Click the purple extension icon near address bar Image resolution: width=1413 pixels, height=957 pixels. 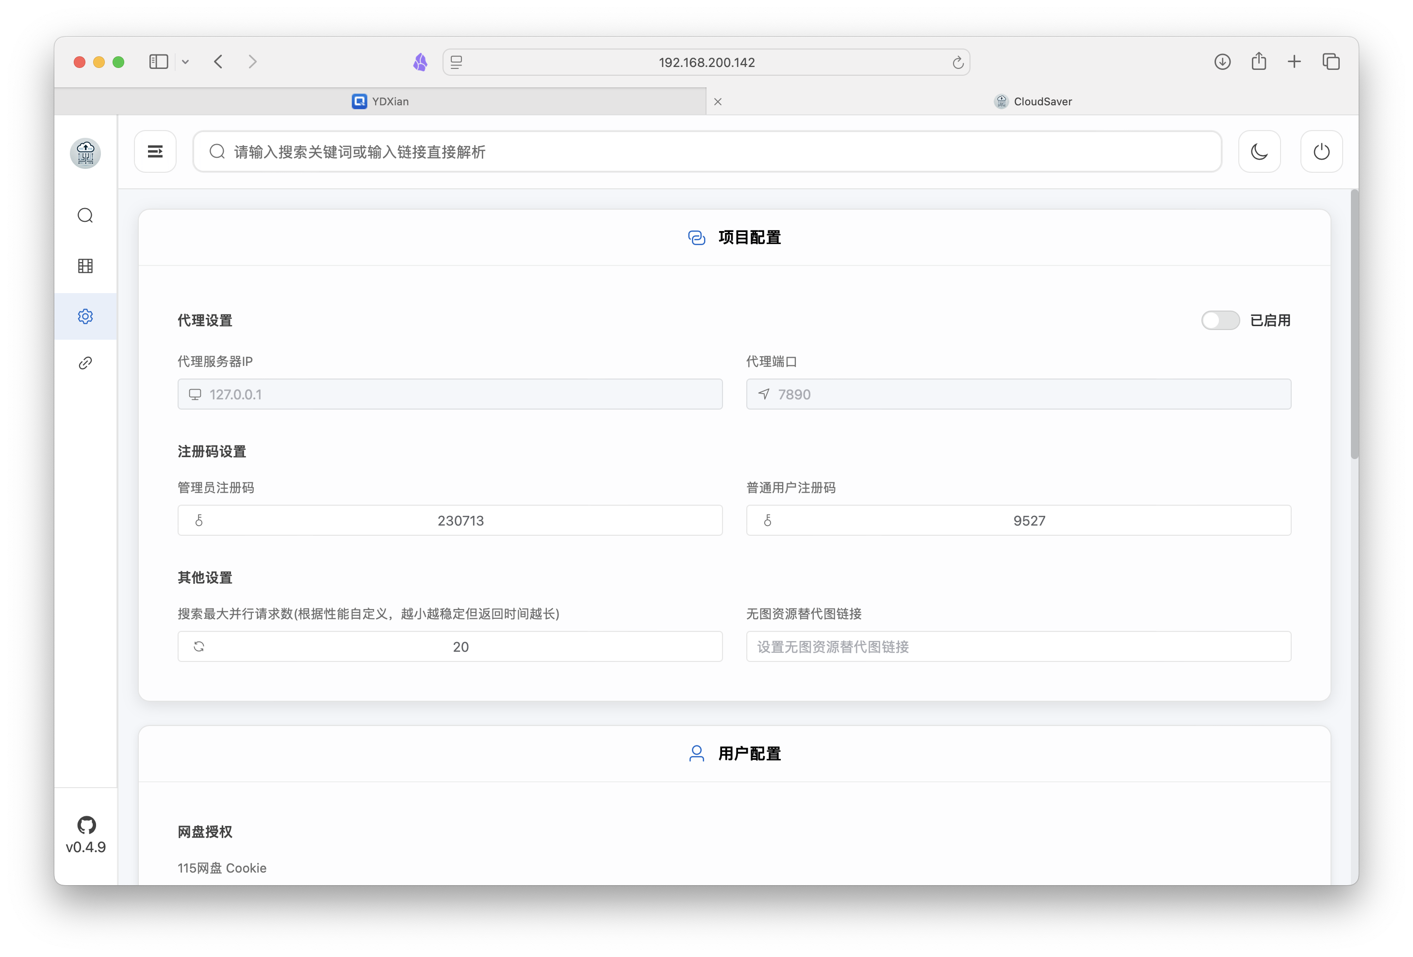(420, 62)
